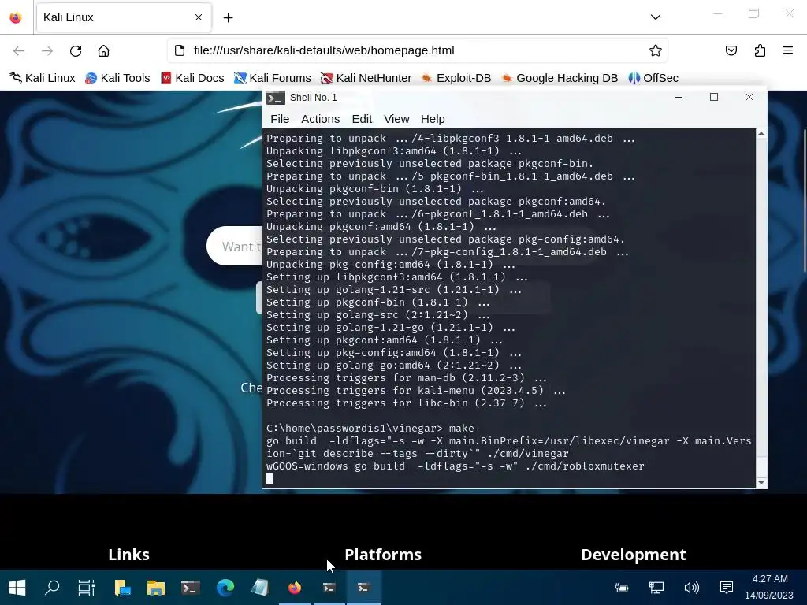Screen dimensions: 807x605
Task: Open the Google Hacking DB bookmark
Action: (560, 78)
